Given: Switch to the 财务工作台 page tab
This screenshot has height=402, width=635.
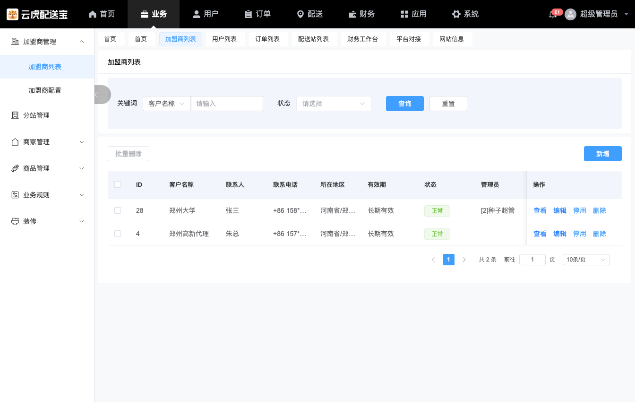Looking at the screenshot, I should pos(362,39).
